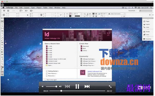This screenshot has height=96, width=155.
Task: Click the loud-volume speaker icon
Action: (x=60, y=87)
